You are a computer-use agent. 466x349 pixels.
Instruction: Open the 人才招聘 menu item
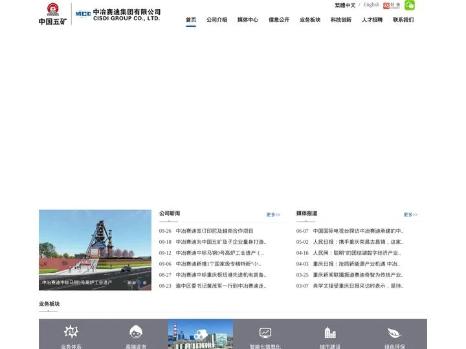(372, 20)
